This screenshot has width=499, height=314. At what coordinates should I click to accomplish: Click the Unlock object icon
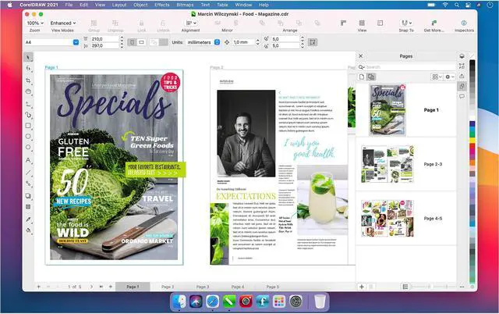tap(163, 23)
